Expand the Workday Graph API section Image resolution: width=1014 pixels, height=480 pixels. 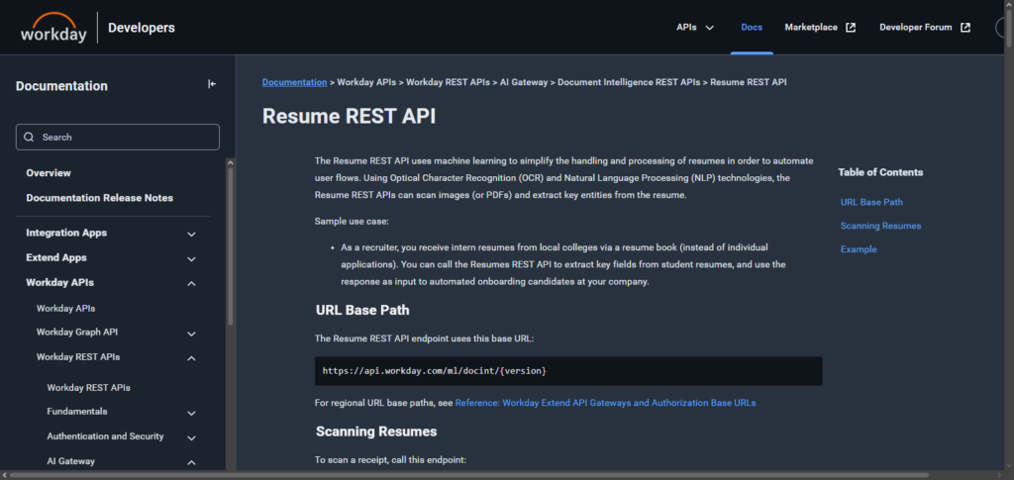click(x=191, y=334)
